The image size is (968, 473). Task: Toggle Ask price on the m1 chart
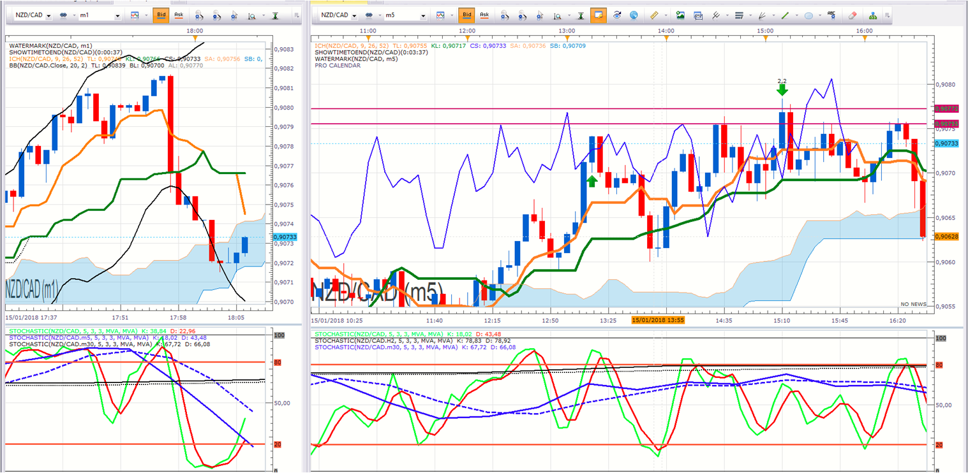[x=179, y=15]
